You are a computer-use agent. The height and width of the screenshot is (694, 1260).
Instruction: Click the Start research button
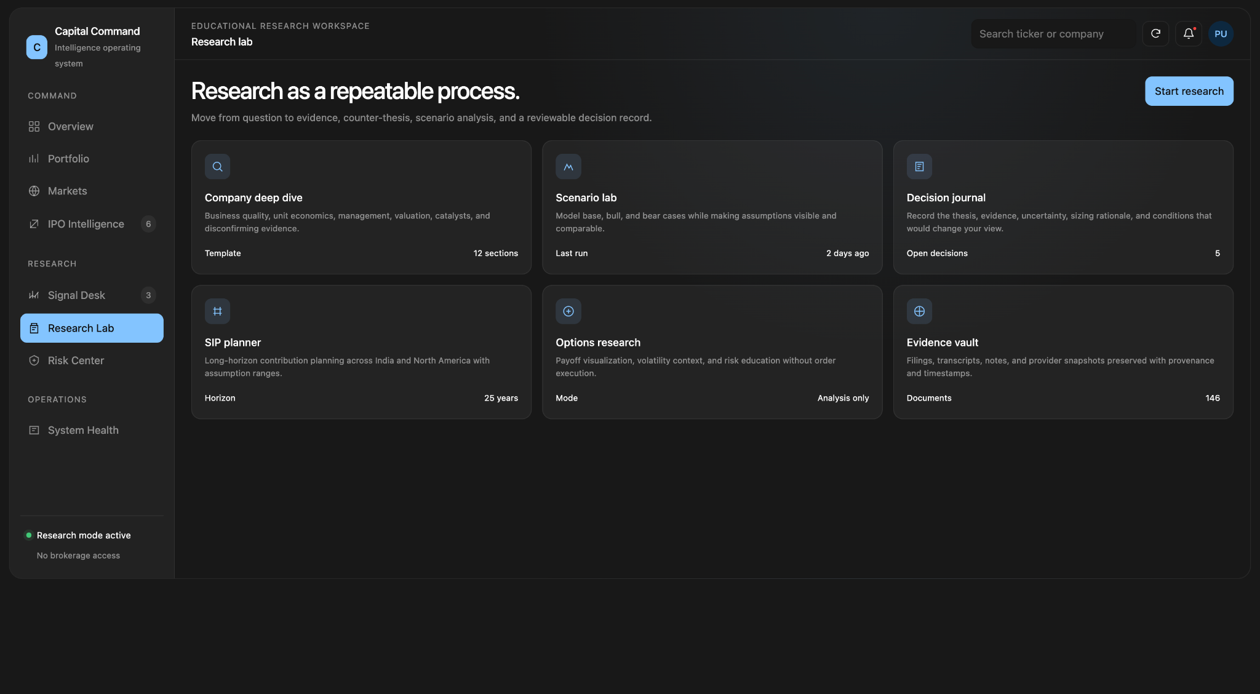click(x=1189, y=91)
